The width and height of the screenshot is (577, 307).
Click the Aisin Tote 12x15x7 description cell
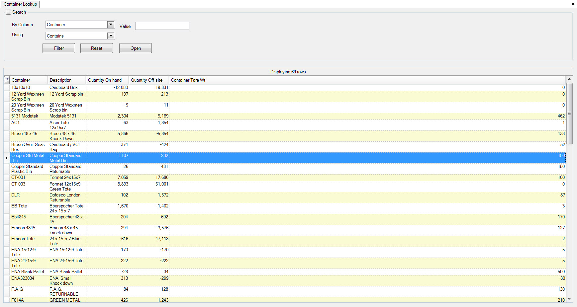pos(67,125)
